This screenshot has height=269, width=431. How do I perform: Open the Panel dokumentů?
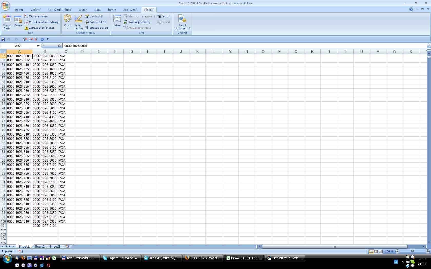[182, 22]
